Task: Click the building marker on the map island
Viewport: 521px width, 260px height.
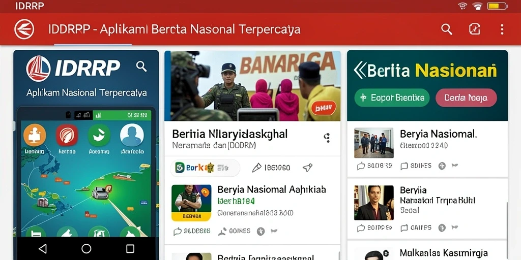Action: click(x=43, y=202)
